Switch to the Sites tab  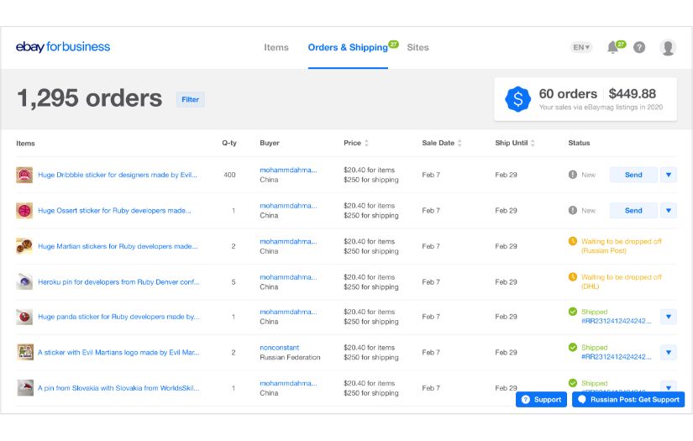click(417, 47)
